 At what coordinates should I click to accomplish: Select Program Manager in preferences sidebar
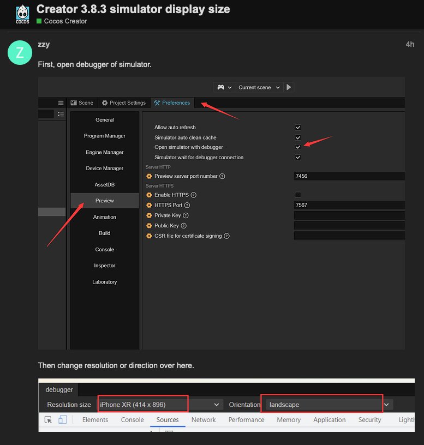(105, 136)
